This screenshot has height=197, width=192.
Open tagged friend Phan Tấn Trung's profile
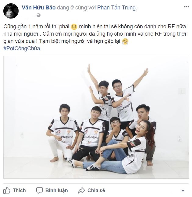tap(116, 8)
